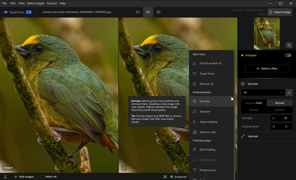Select Denoise MAX mode
Screen dimensions: 296x180
point(254,103)
